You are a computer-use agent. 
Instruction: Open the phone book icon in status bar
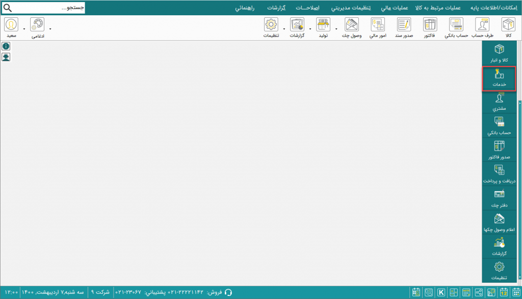[x=429, y=292]
